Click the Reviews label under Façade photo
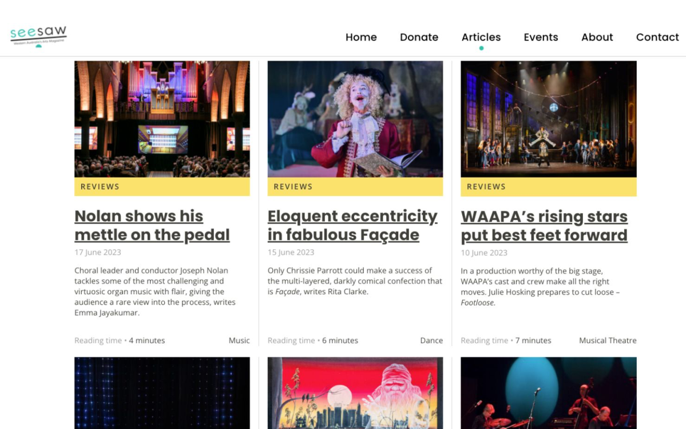 pos(293,187)
